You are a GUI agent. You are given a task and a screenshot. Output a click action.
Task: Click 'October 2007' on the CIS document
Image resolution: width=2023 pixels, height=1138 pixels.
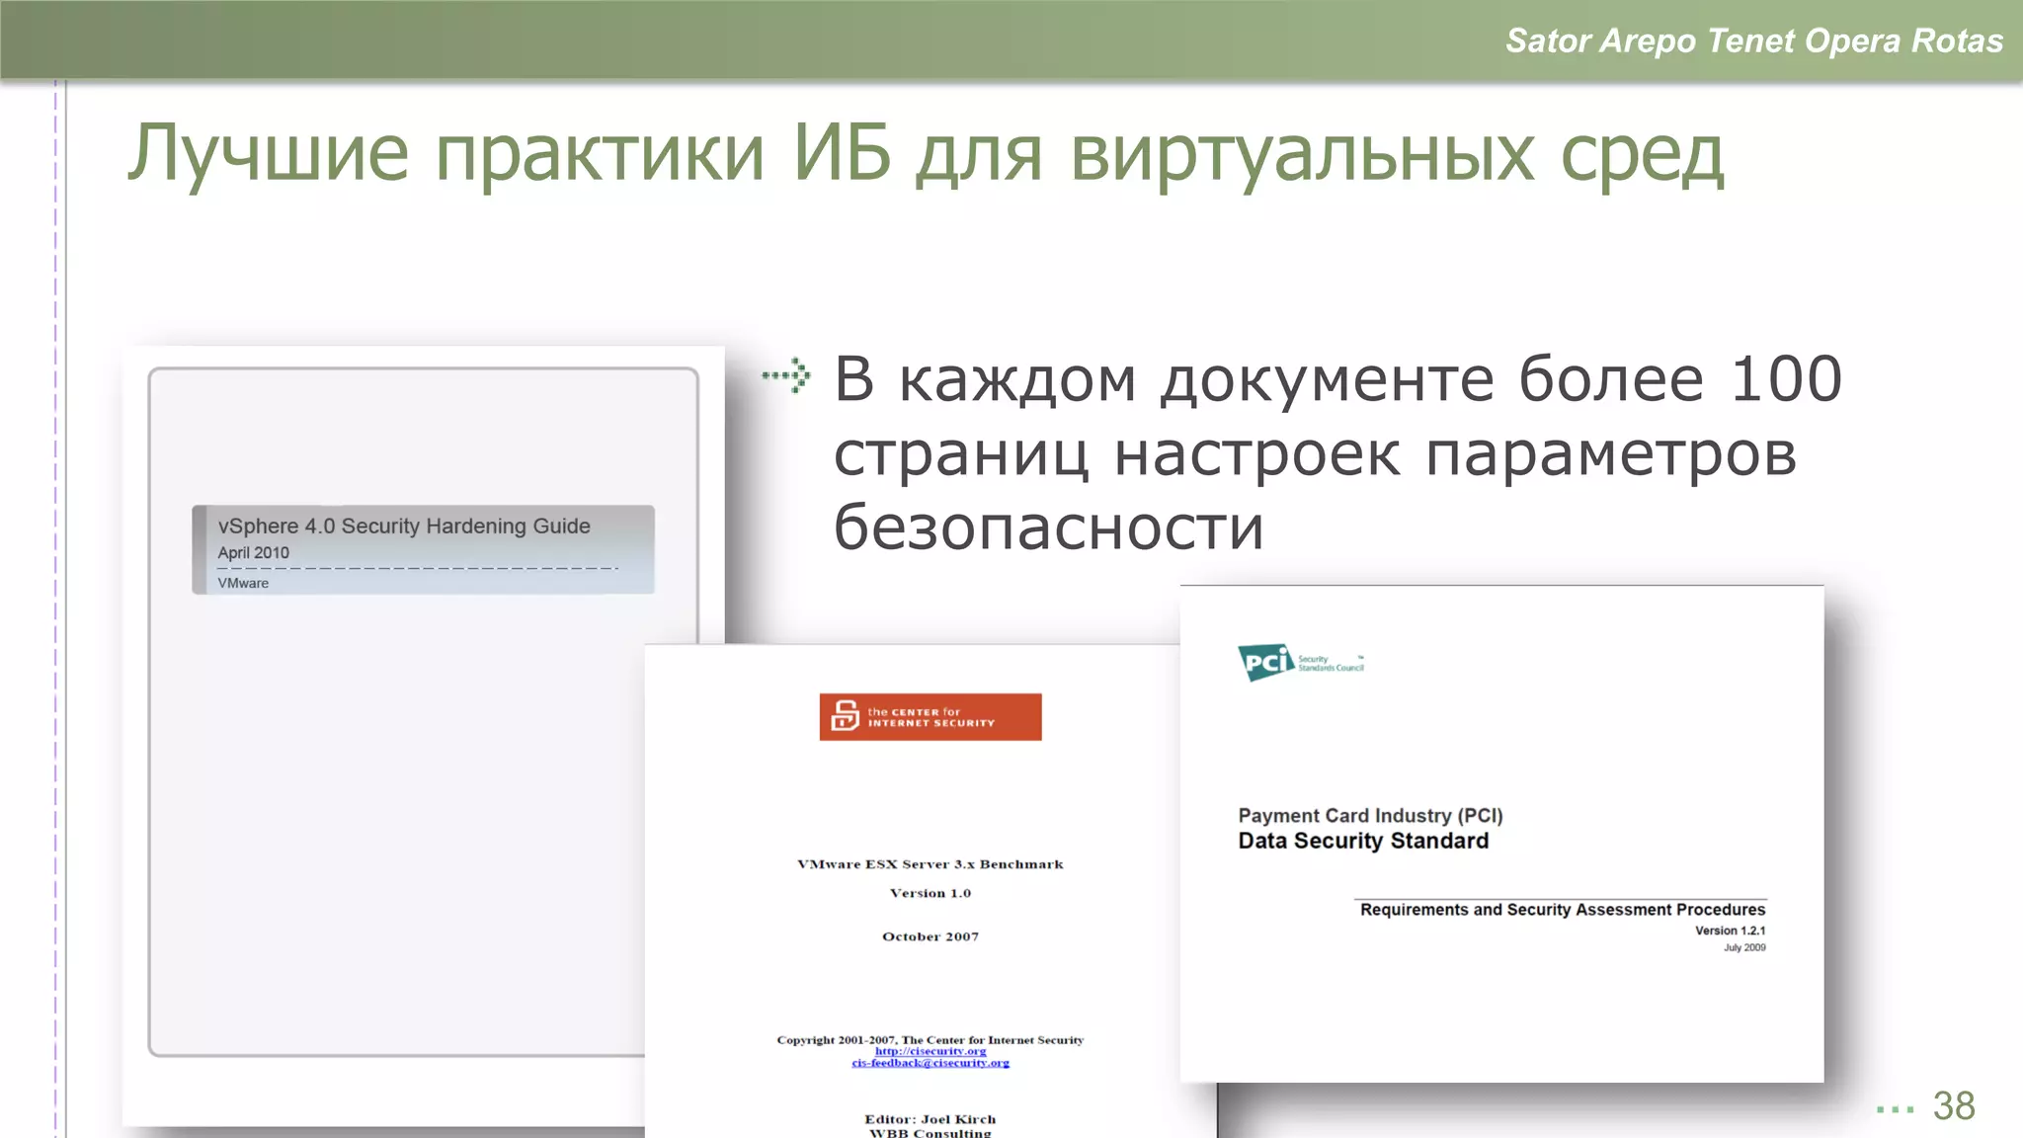click(931, 936)
